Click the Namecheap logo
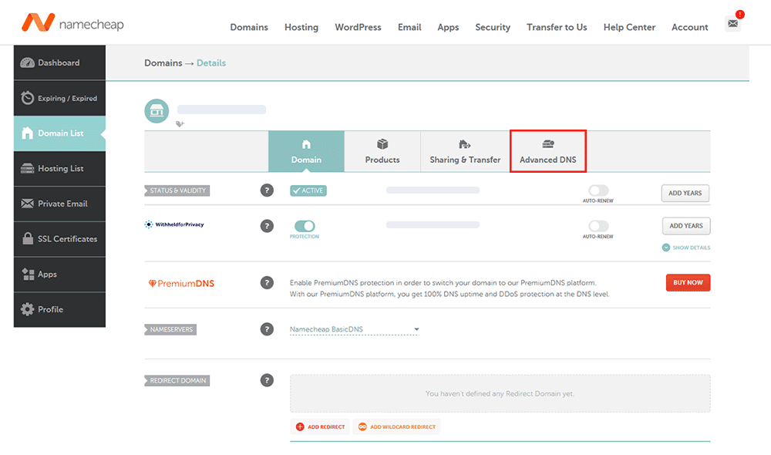771x455 pixels. click(x=72, y=22)
